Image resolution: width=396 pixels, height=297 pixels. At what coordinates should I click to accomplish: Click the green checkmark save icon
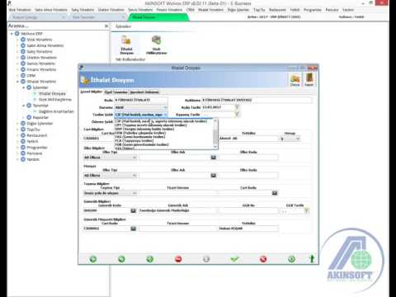(x=234, y=259)
